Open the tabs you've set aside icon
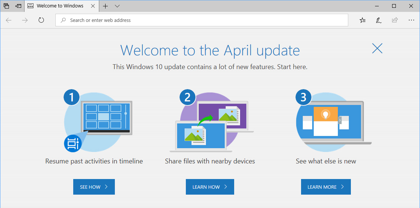Image resolution: width=420 pixels, height=208 pixels. click(6, 6)
